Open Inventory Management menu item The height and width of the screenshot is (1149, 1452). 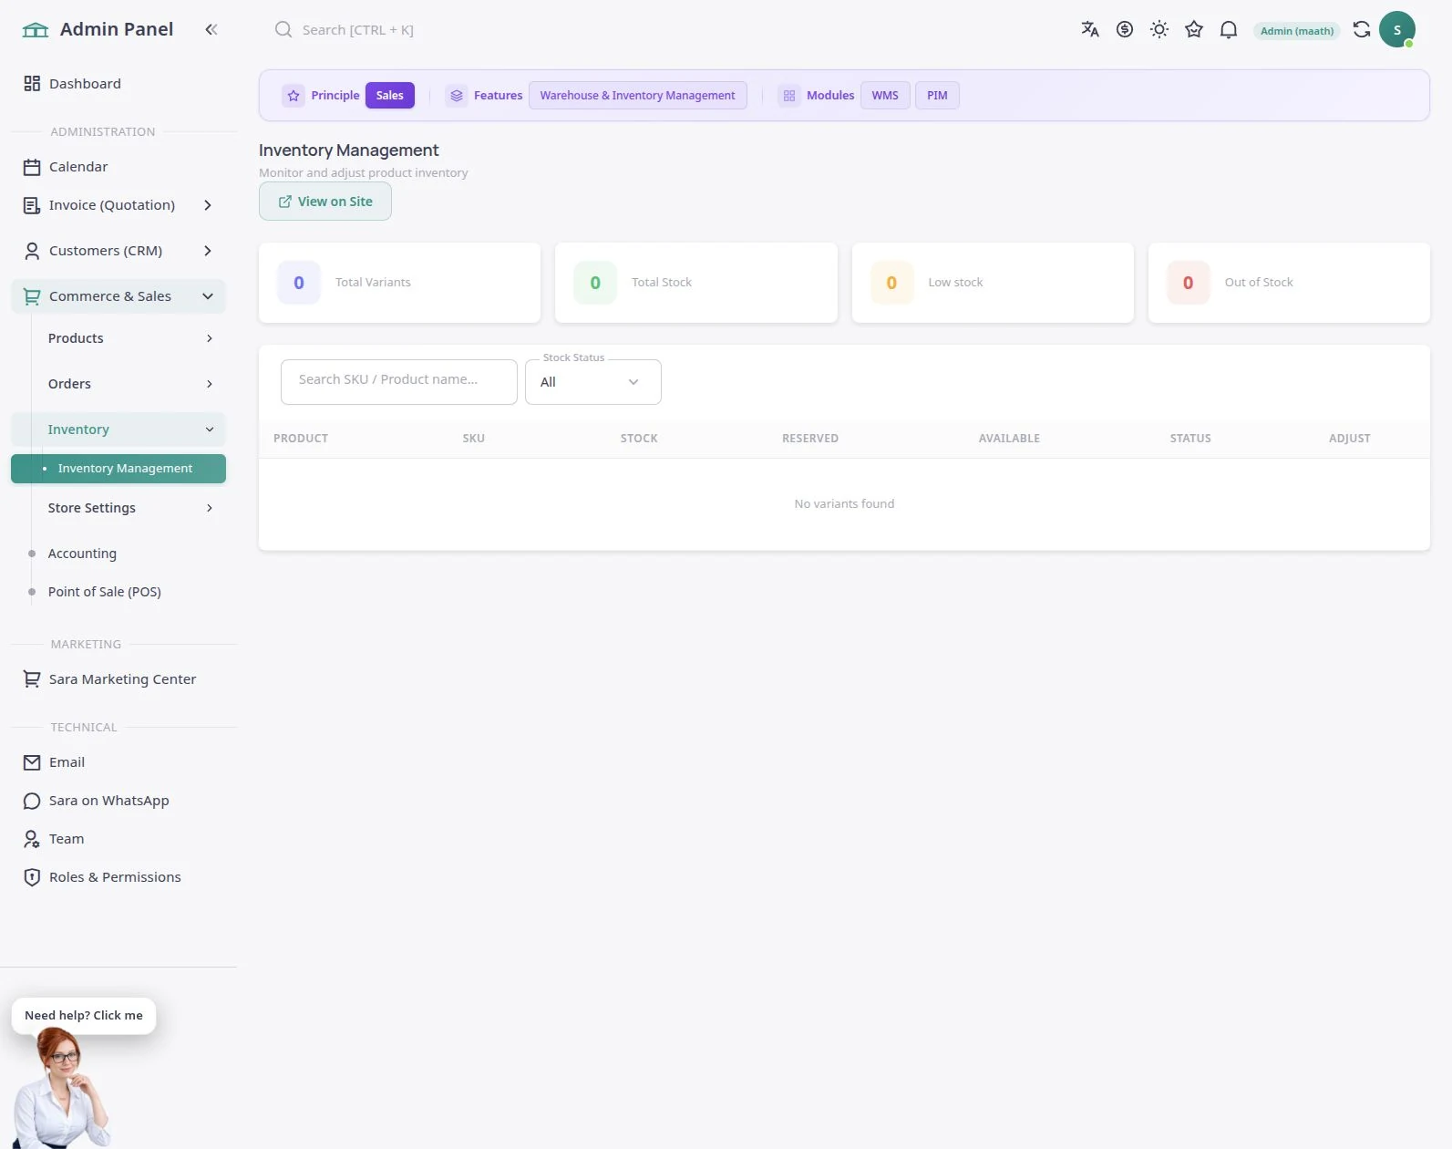[118, 469]
